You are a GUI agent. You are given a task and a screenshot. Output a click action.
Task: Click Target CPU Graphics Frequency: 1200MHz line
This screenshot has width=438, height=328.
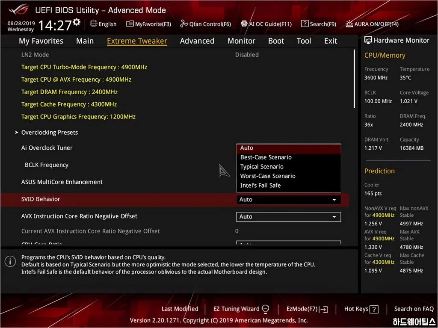[78, 117]
